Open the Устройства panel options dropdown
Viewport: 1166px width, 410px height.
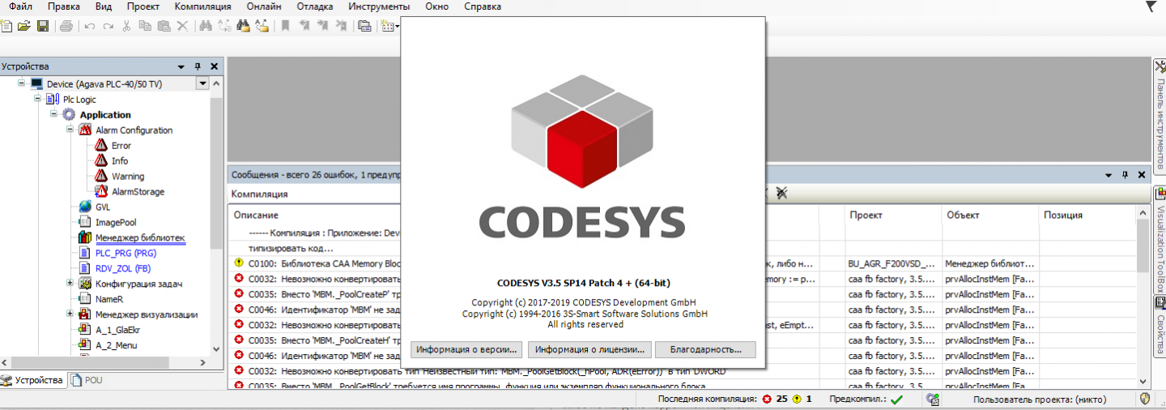(x=181, y=66)
